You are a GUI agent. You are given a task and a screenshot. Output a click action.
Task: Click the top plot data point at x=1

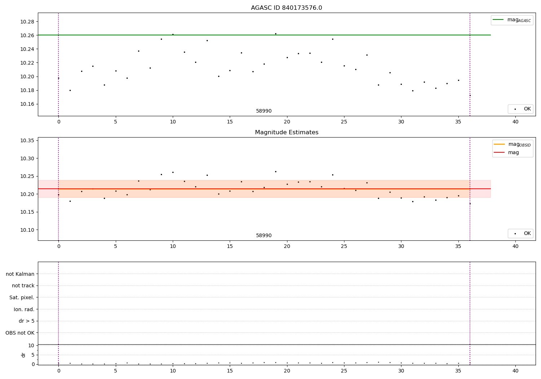click(70, 90)
